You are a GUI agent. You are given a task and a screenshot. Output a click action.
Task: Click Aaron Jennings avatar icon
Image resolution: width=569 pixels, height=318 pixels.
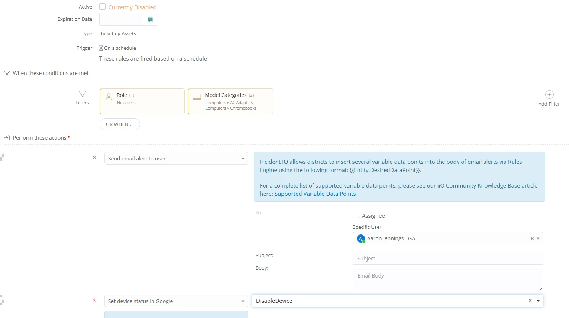tap(361, 238)
